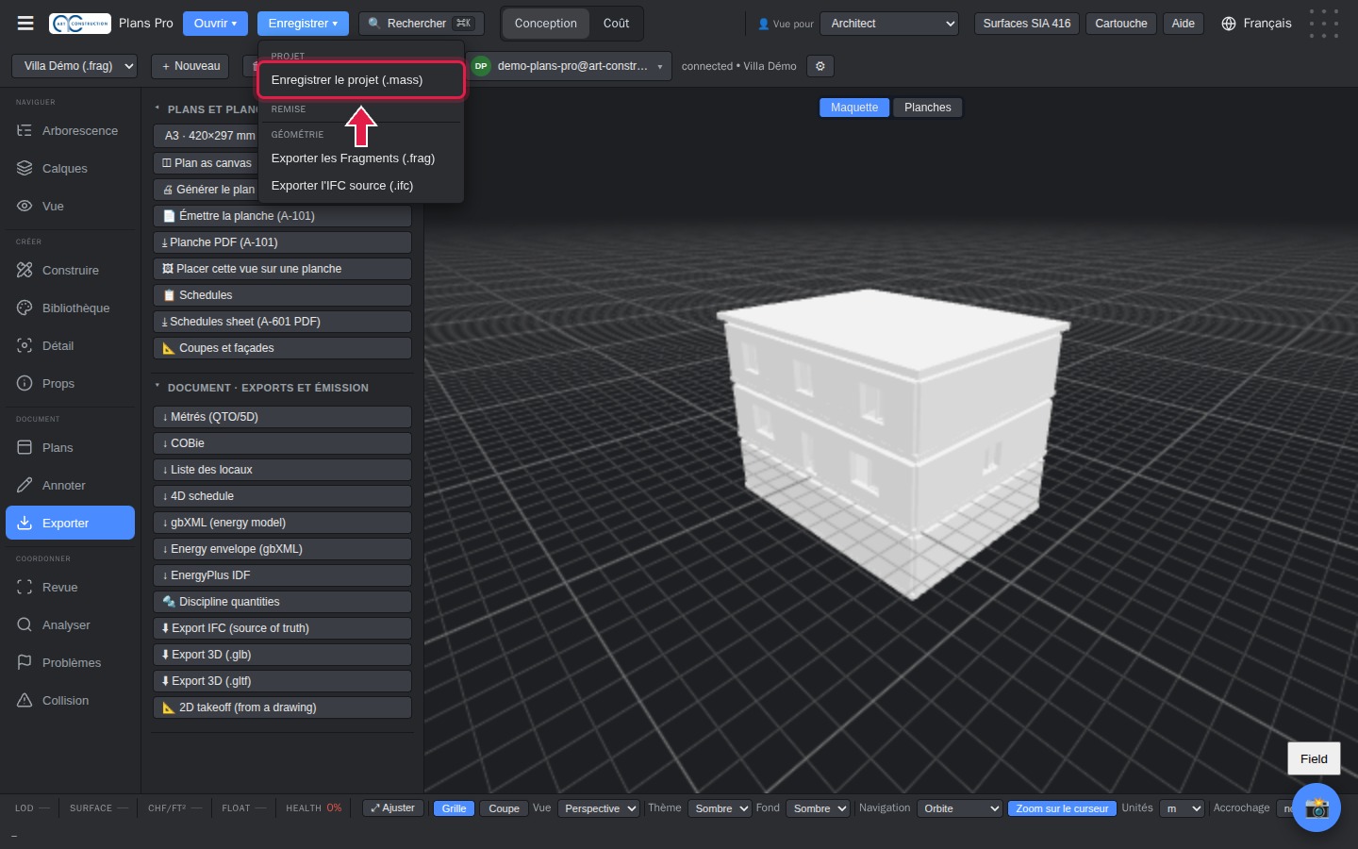Viewport: 1358px width, 849px height.
Task: Open the Revue sidebar item
Action: [x=71, y=588]
